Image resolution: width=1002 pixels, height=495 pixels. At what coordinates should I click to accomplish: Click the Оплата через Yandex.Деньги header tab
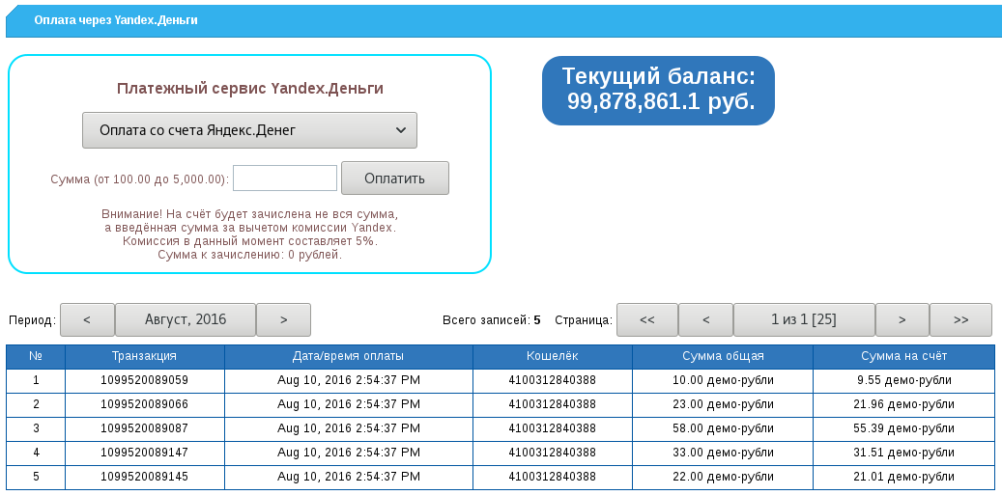pyautogui.click(x=116, y=20)
